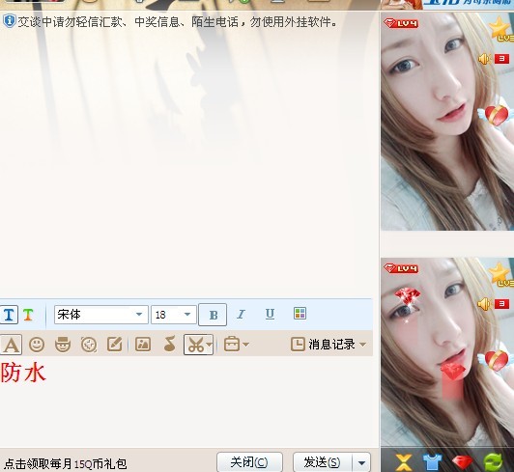Click the LV4 red diamond badge on upper avatar
The width and height of the screenshot is (514, 472).
point(401,23)
